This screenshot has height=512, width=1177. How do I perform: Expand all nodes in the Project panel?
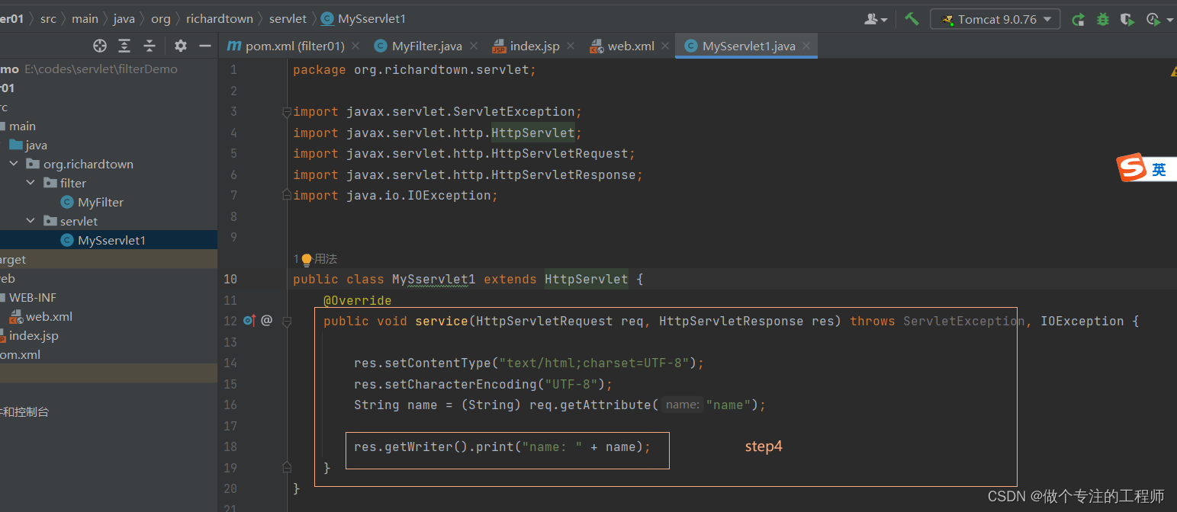[x=124, y=46]
